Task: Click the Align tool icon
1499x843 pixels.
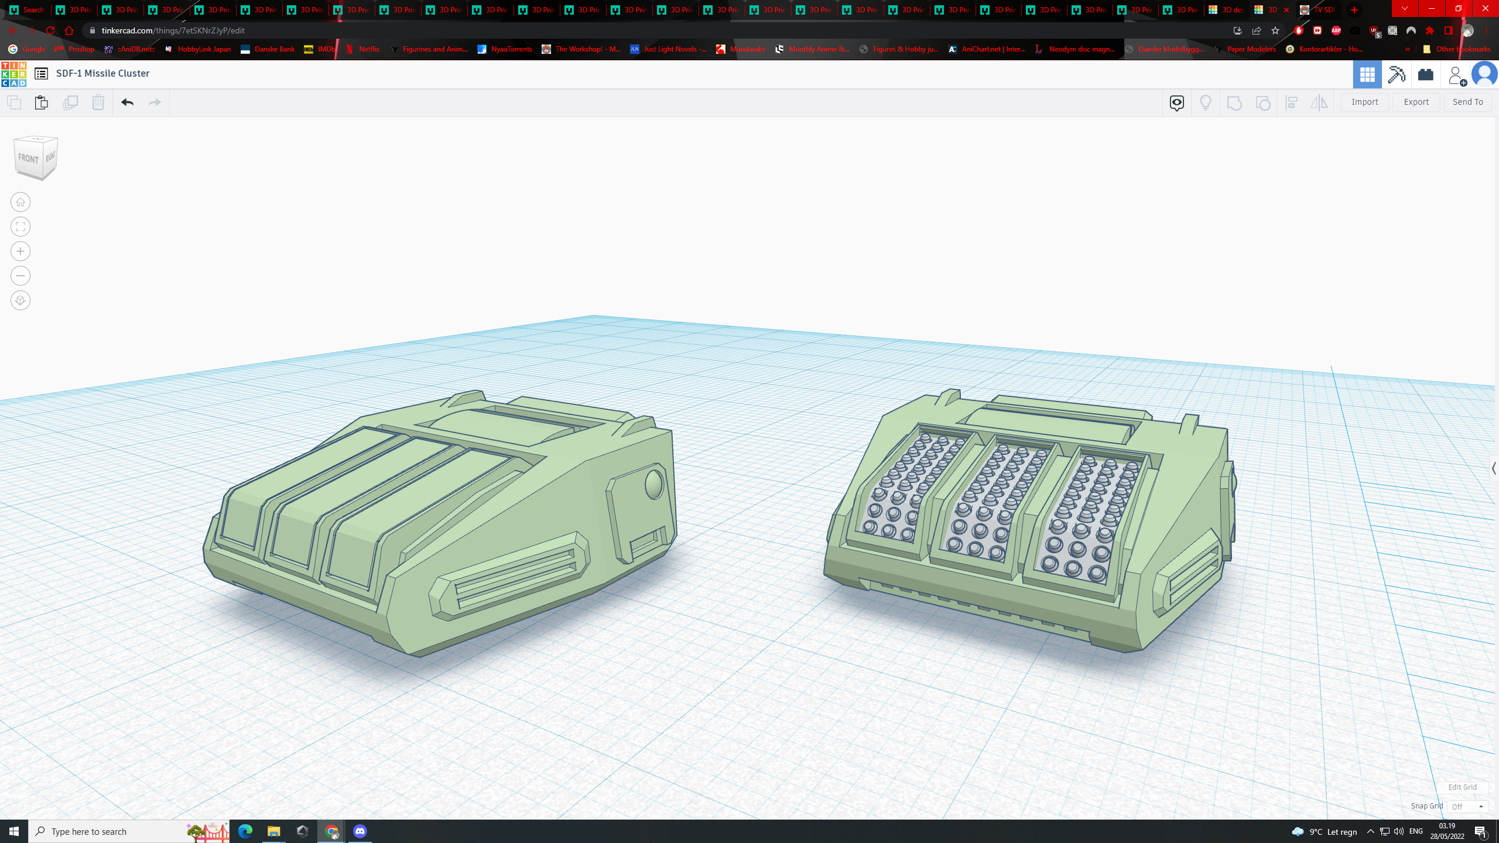Action: tap(1292, 103)
